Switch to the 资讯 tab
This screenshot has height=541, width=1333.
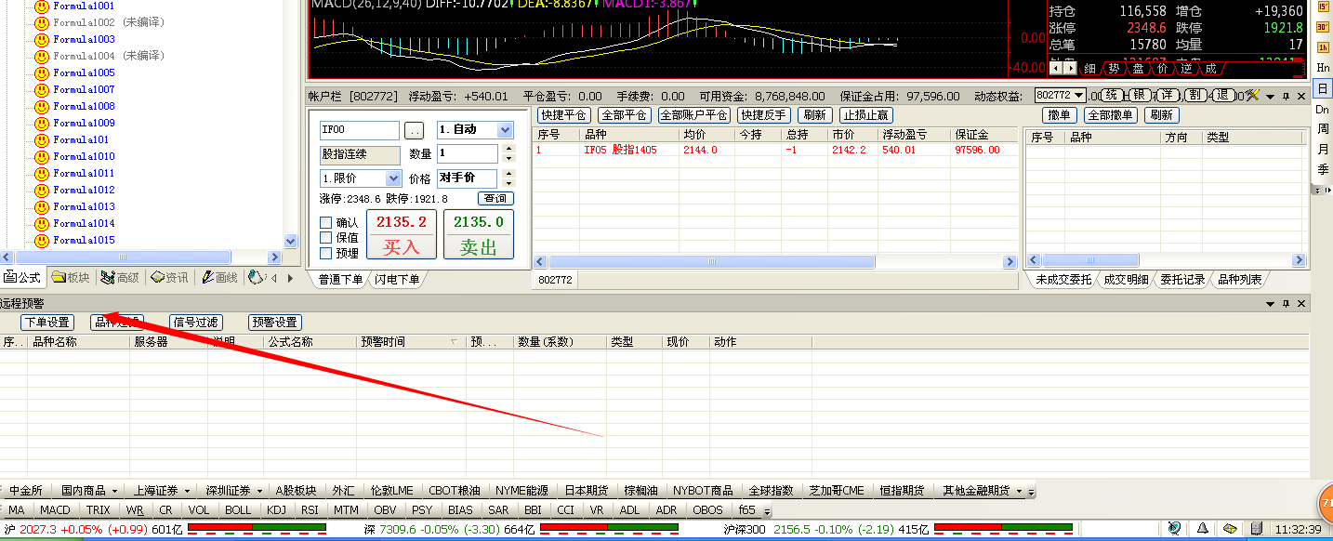169,277
